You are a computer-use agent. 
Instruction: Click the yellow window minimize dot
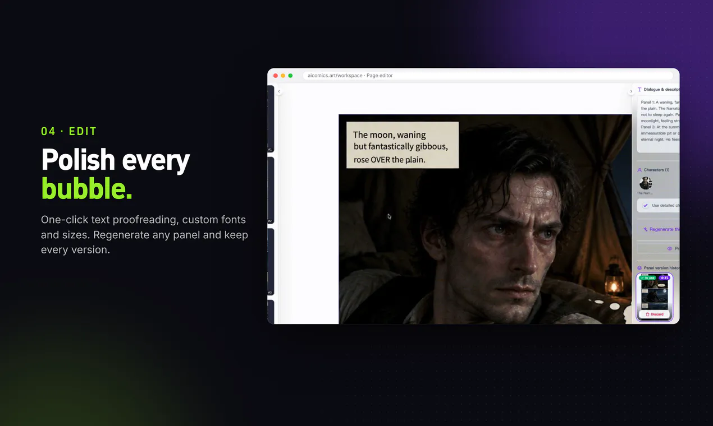click(x=283, y=76)
